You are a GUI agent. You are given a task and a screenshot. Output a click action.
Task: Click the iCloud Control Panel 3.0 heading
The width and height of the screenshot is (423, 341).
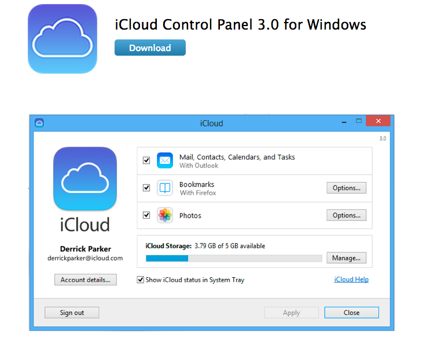click(x=240, y=24)
